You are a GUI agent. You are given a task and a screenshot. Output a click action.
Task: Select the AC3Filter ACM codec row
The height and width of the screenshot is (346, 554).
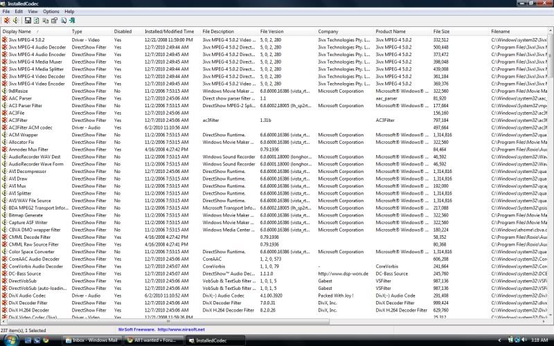(274, 127)
